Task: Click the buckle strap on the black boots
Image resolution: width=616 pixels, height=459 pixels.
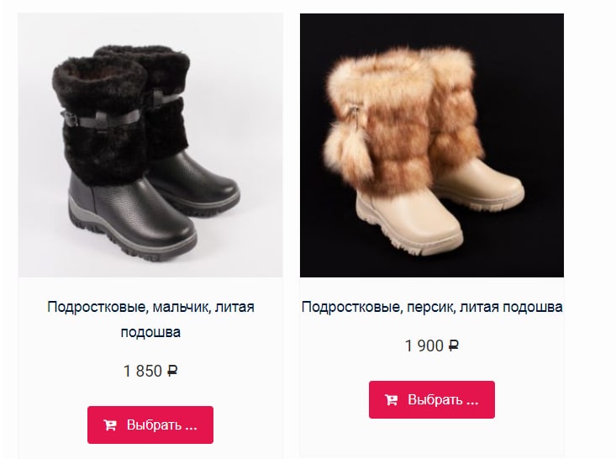Action: [100, 117]
